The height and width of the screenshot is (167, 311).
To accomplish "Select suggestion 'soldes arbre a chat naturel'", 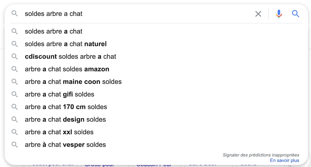I will 156,44.
